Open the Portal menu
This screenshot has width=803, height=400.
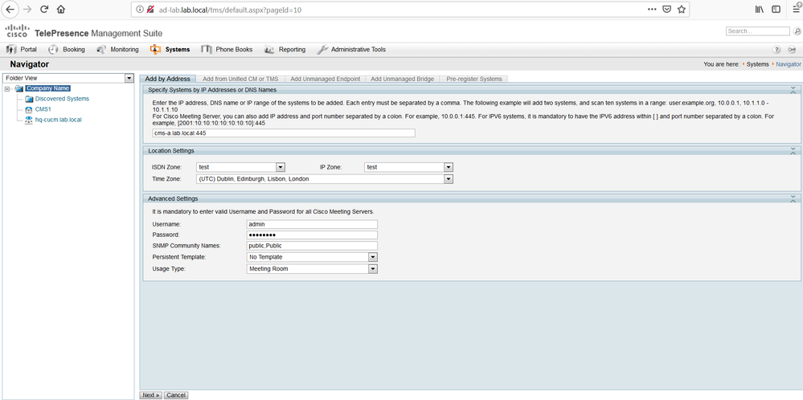click(21, 50)
